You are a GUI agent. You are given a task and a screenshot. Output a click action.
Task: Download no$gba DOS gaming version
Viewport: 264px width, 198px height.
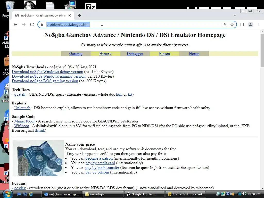coord(45,81)
